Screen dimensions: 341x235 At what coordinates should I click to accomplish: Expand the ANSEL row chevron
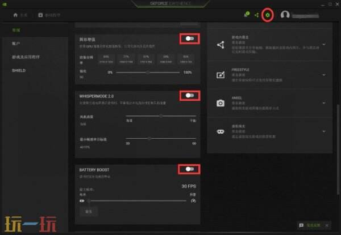point(324,103)
